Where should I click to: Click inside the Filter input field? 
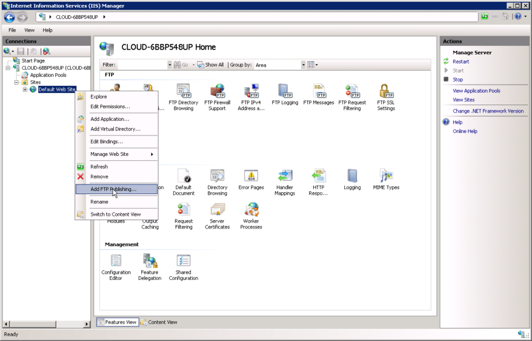point(142,65)
